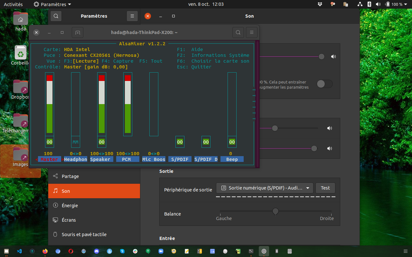
Task: Launch Skype from the dock
Action: [122, 251]
